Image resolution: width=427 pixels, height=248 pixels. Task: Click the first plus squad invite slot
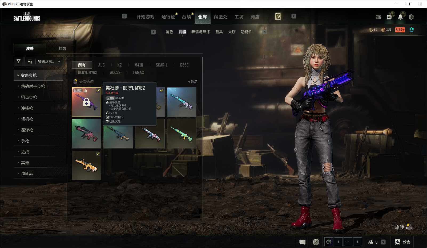click(x=339, y=242)
